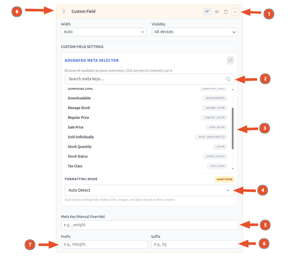Click the _downloadable key badge
Screen dimensions: 294x257
pos(215,98)
